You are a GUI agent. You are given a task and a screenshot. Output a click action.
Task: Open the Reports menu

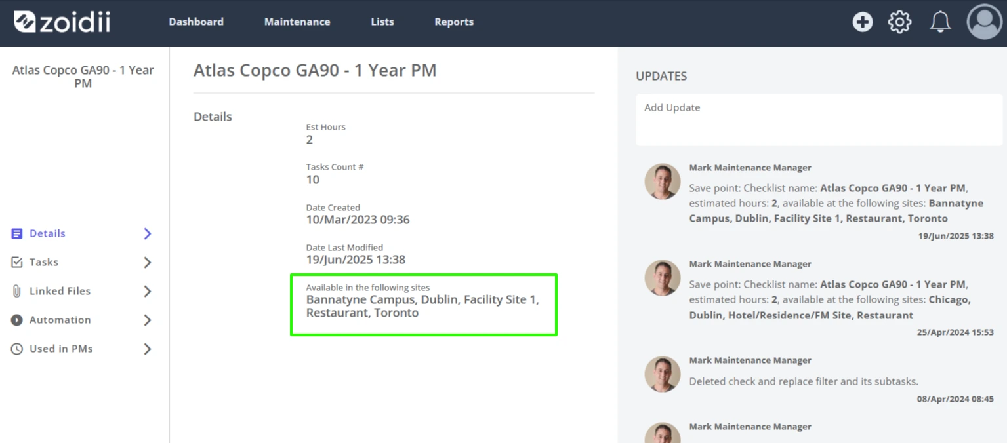pos(454,22)
